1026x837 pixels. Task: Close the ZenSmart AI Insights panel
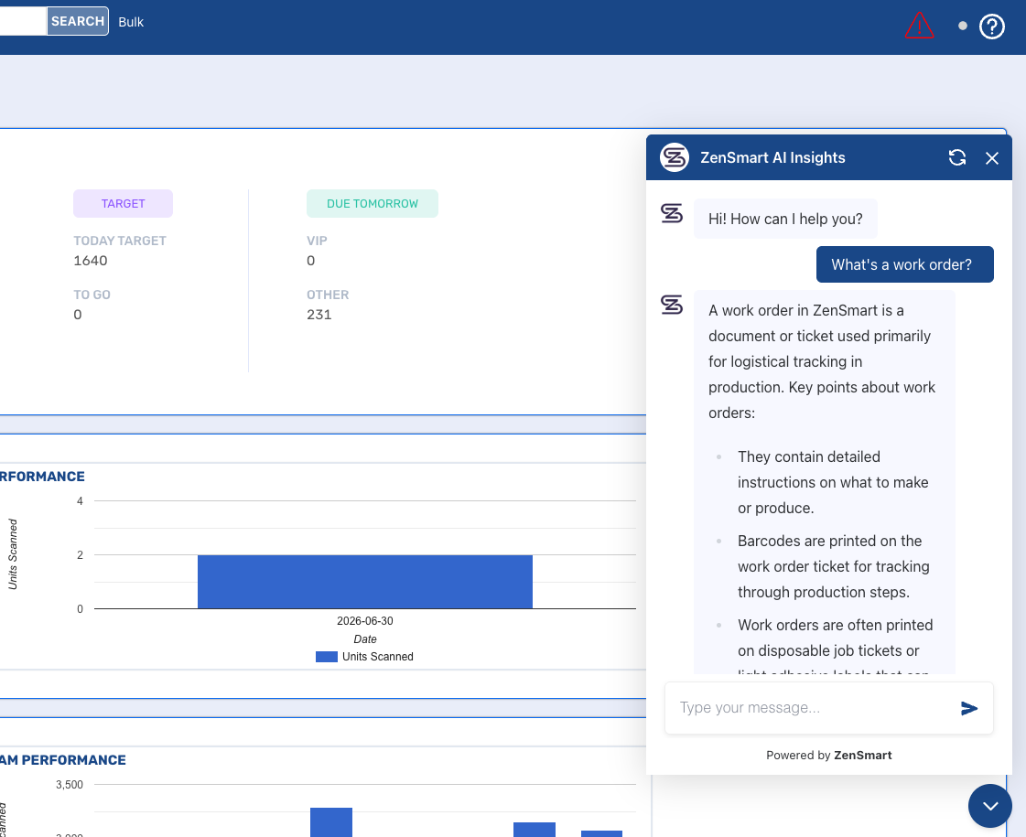pos(992,158)
